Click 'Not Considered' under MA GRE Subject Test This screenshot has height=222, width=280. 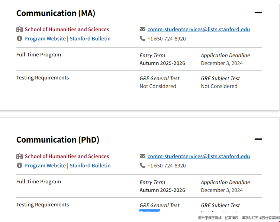pyautogui.click(x=219, y=86)
